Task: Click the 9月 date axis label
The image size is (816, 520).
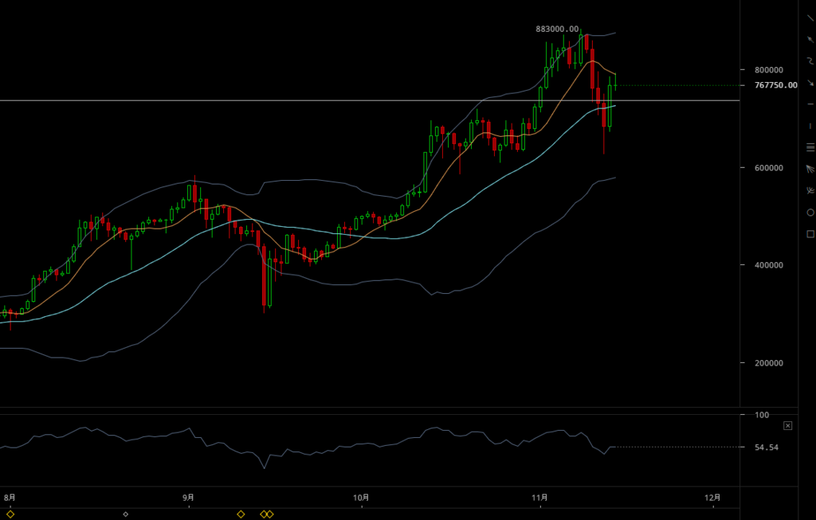Action: pyautogui.click(x=188, y=498)
